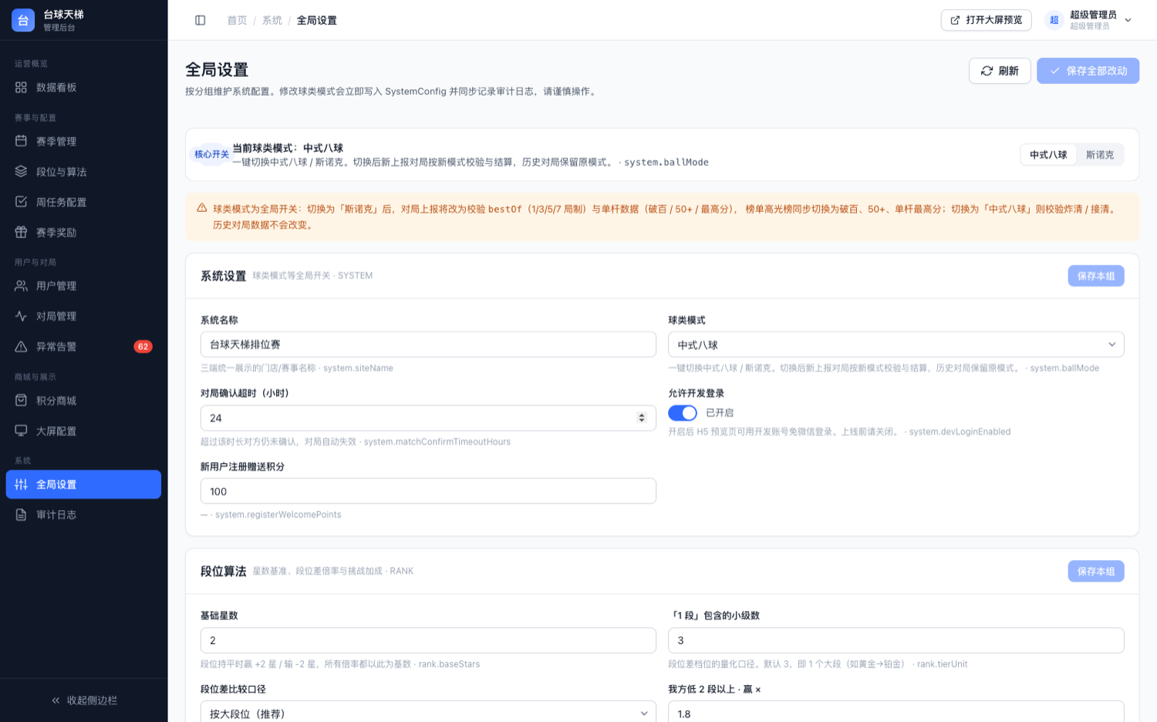Click the 审计日志 document icon
1157x722 pixels.
point(21,515)
